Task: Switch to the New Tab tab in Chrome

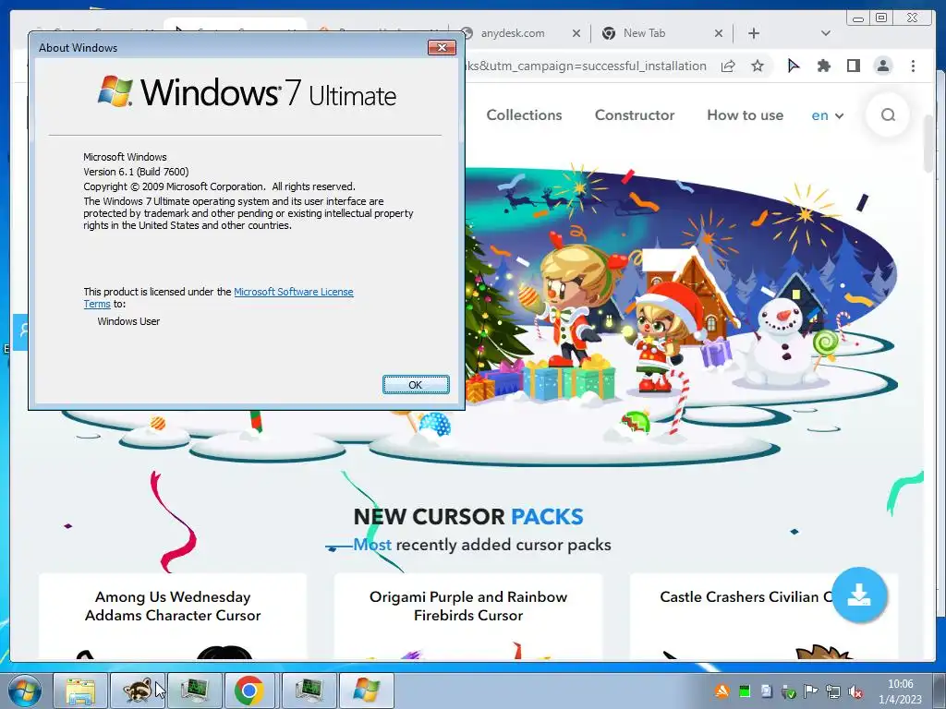Action: pos(644,33)
